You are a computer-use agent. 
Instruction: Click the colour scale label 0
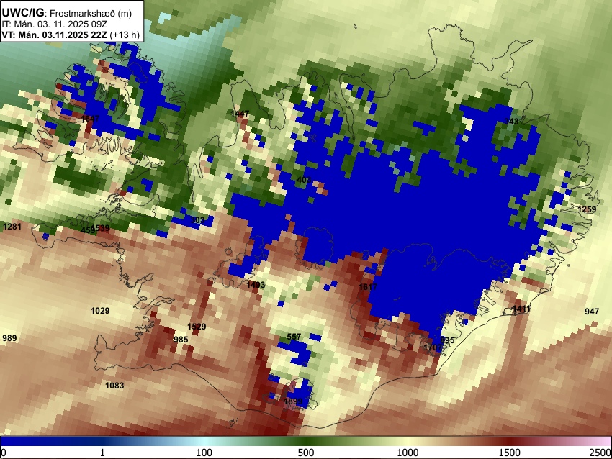[x=4, y=453]
